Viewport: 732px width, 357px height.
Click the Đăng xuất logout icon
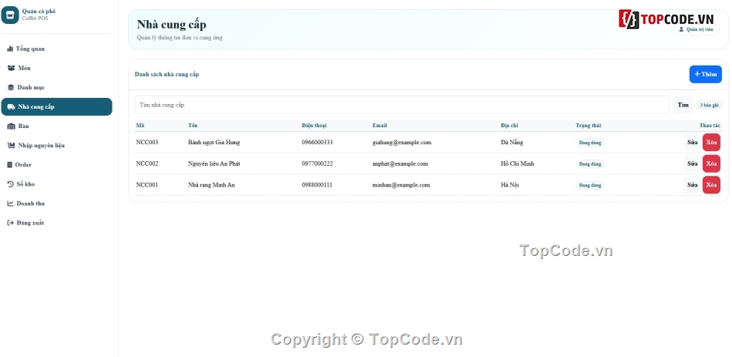point(10,223)
